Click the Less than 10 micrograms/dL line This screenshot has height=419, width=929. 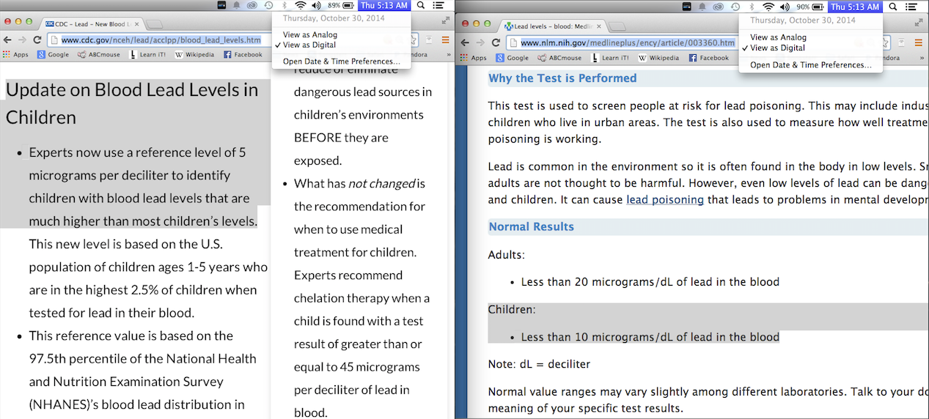[650, 337]
